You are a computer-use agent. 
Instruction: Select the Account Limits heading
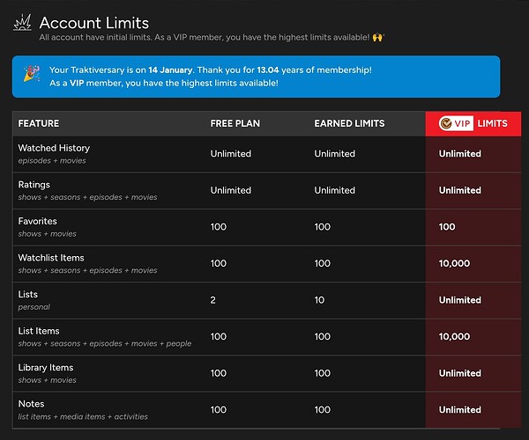tap(94, 23)
